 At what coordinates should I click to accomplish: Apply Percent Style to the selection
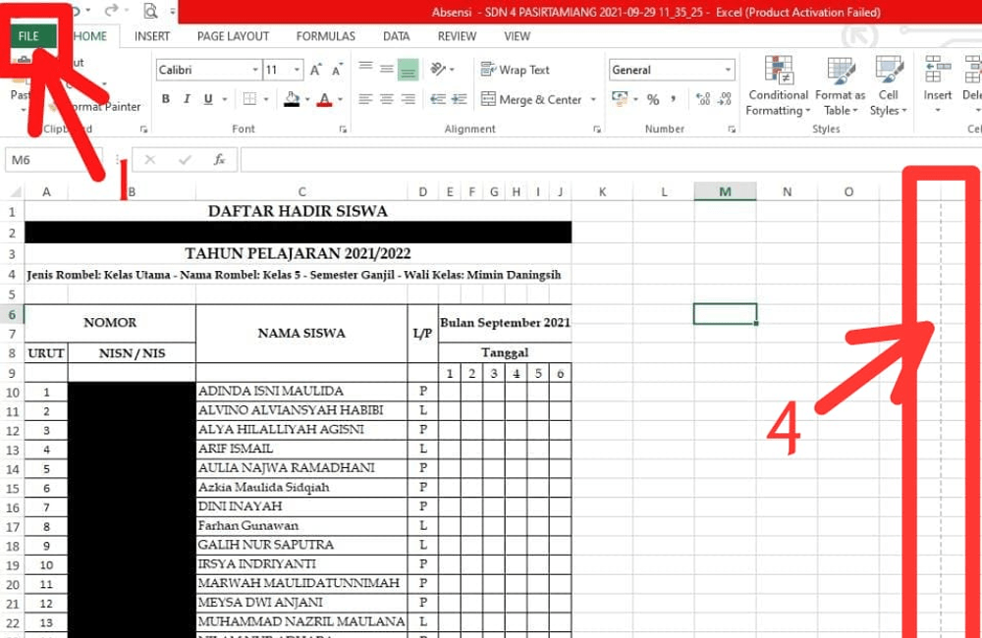(x=652, y=99)
